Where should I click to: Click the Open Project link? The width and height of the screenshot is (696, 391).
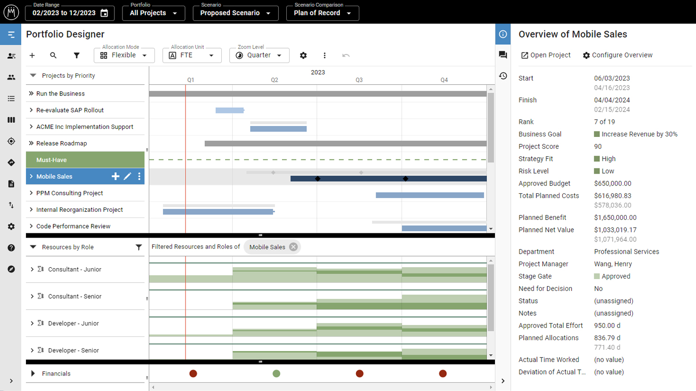click(546, 55)
